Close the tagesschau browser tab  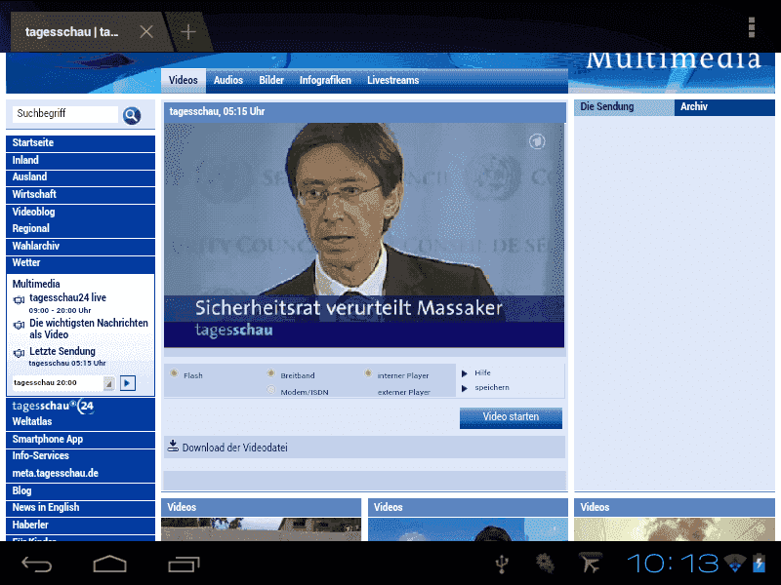[x=146, y=32]
